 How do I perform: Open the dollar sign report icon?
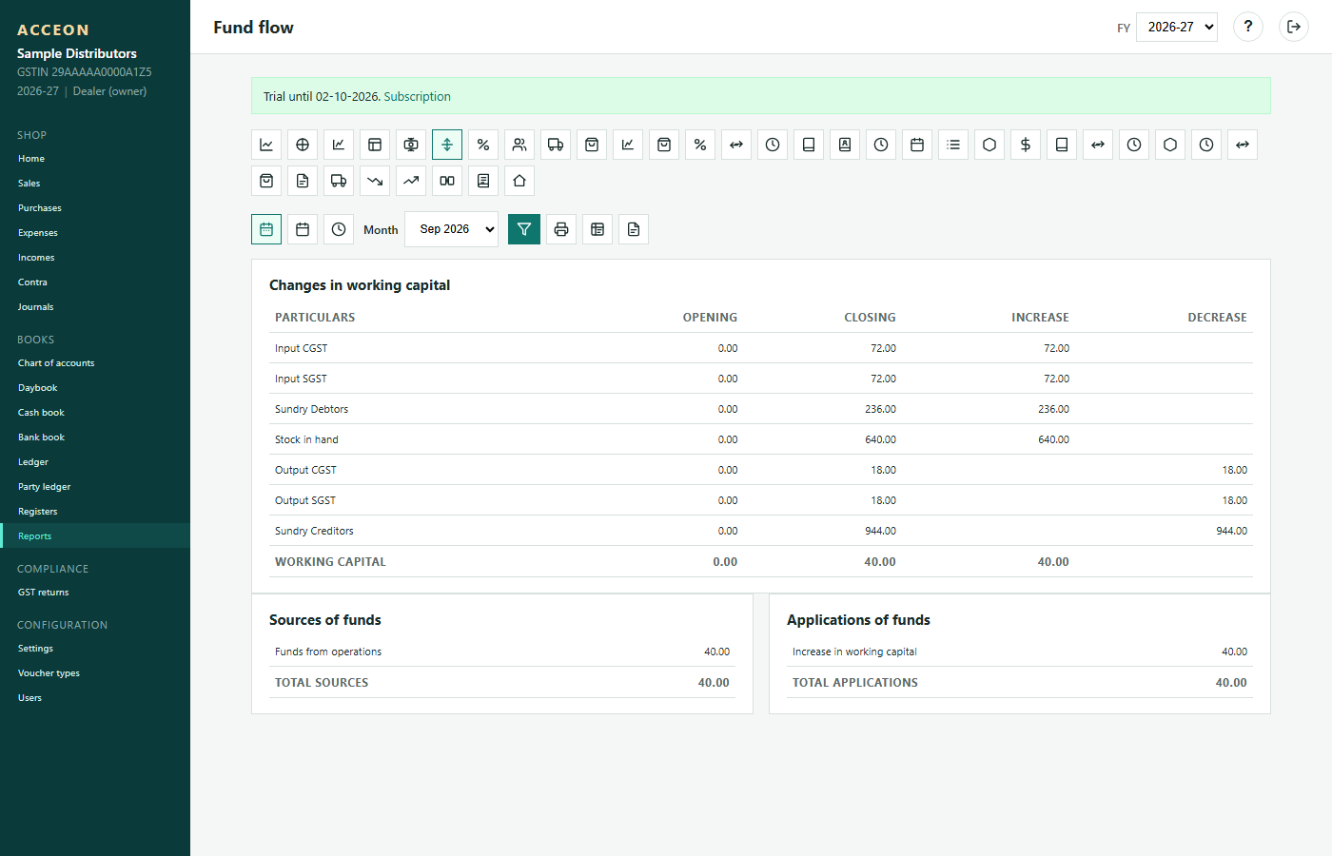tap(1026, 145)
